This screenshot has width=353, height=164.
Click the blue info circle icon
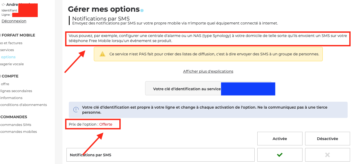[x=76, y=110]
